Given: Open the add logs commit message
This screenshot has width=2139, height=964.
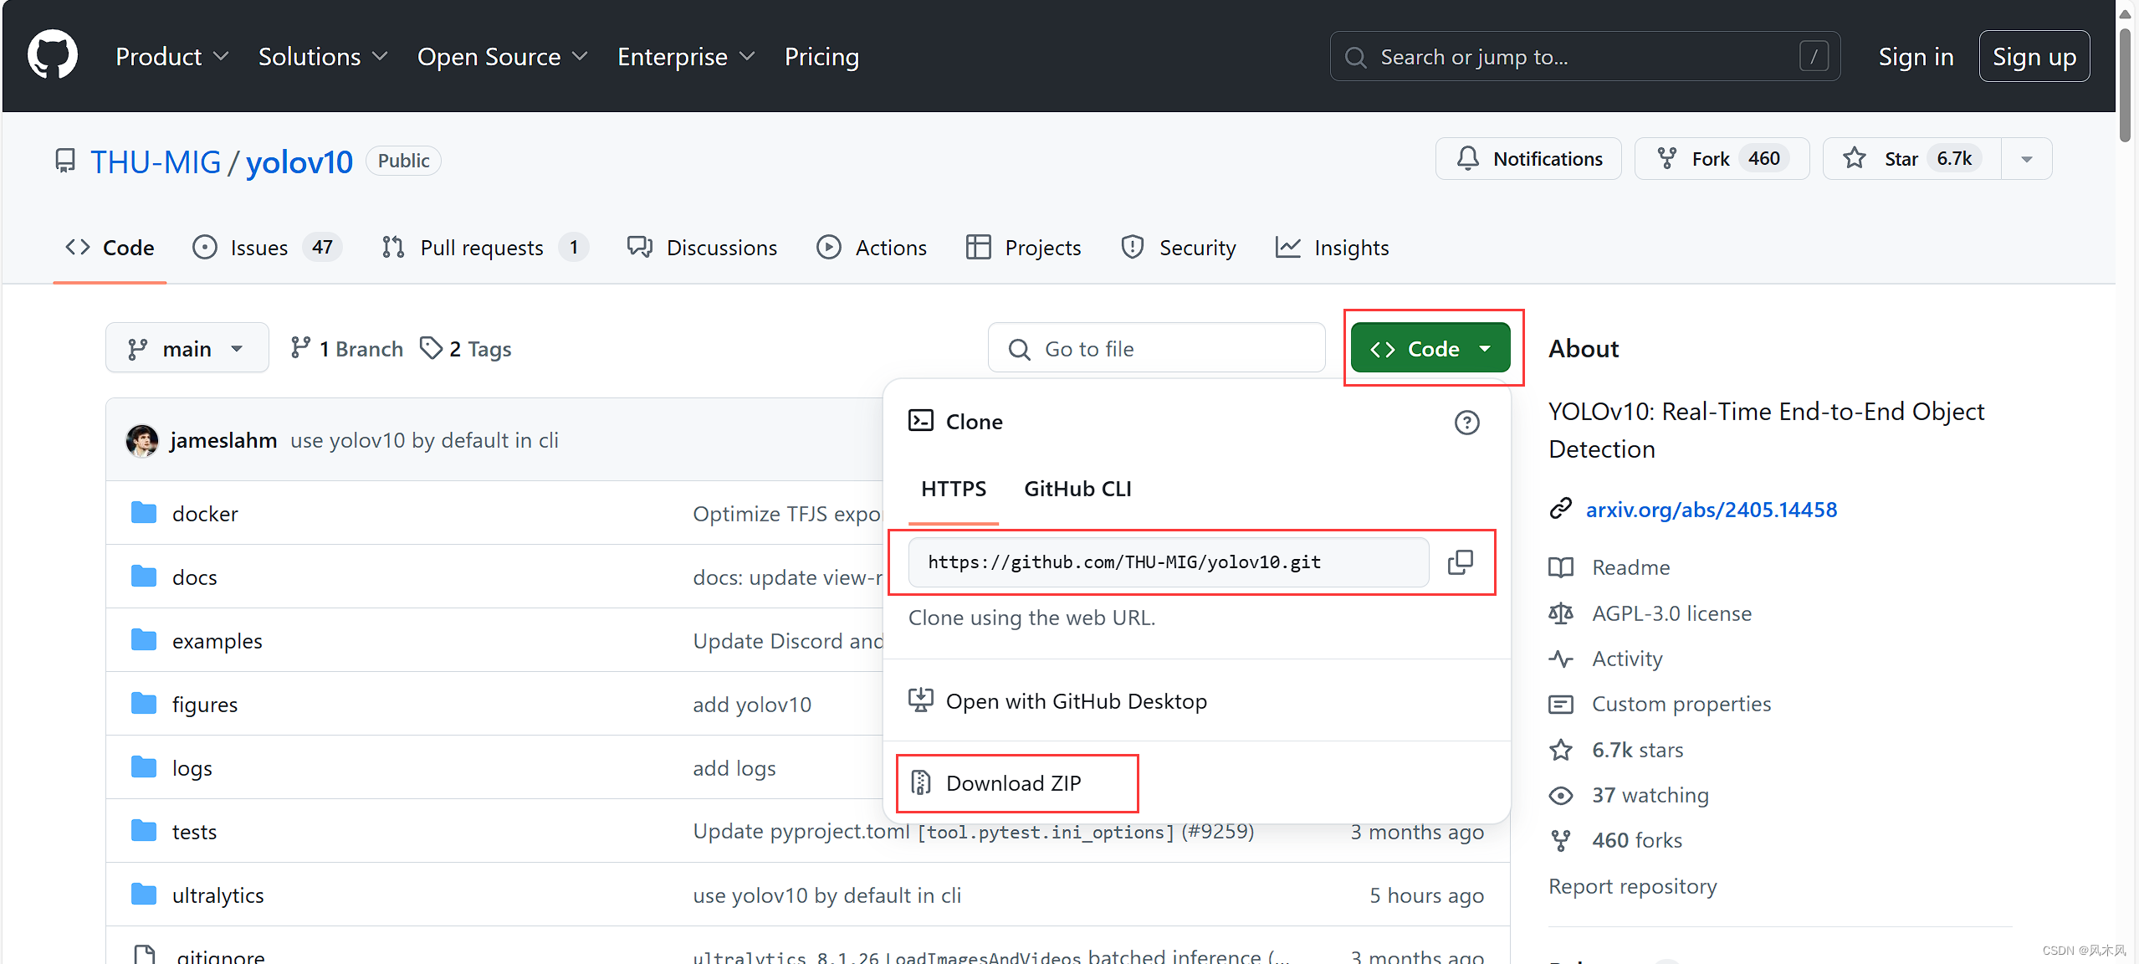Looking at the screenshot, I should click(734, 768).
